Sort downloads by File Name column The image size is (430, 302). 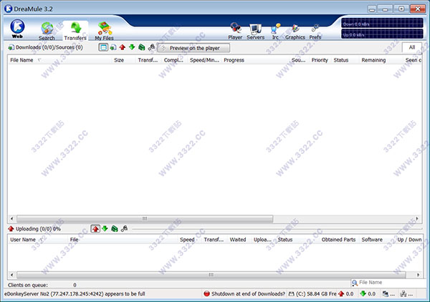(x=21, y=60)
